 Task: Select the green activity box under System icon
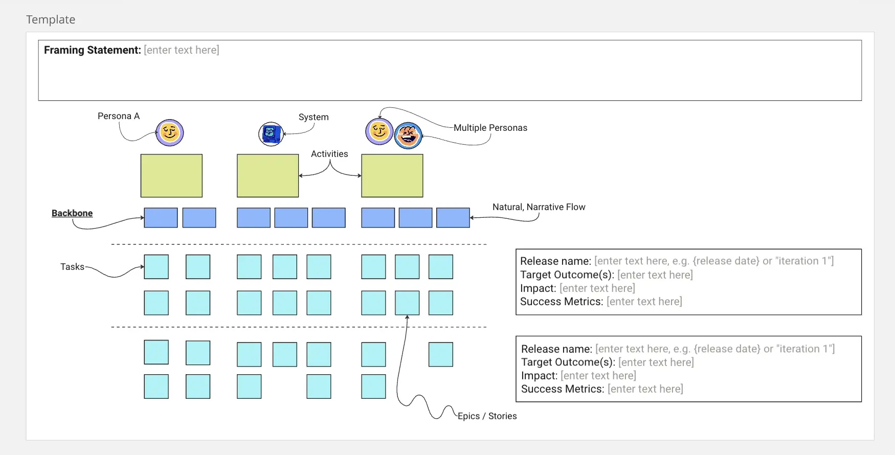click(x=268, y=176)
